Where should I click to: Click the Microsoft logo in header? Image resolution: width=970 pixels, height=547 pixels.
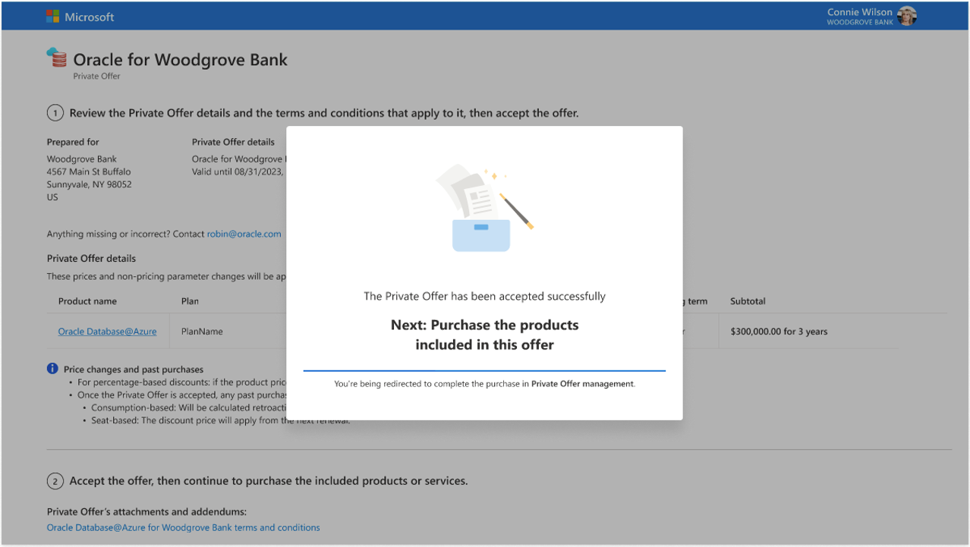pyautogui.click(x=52, y=16)
